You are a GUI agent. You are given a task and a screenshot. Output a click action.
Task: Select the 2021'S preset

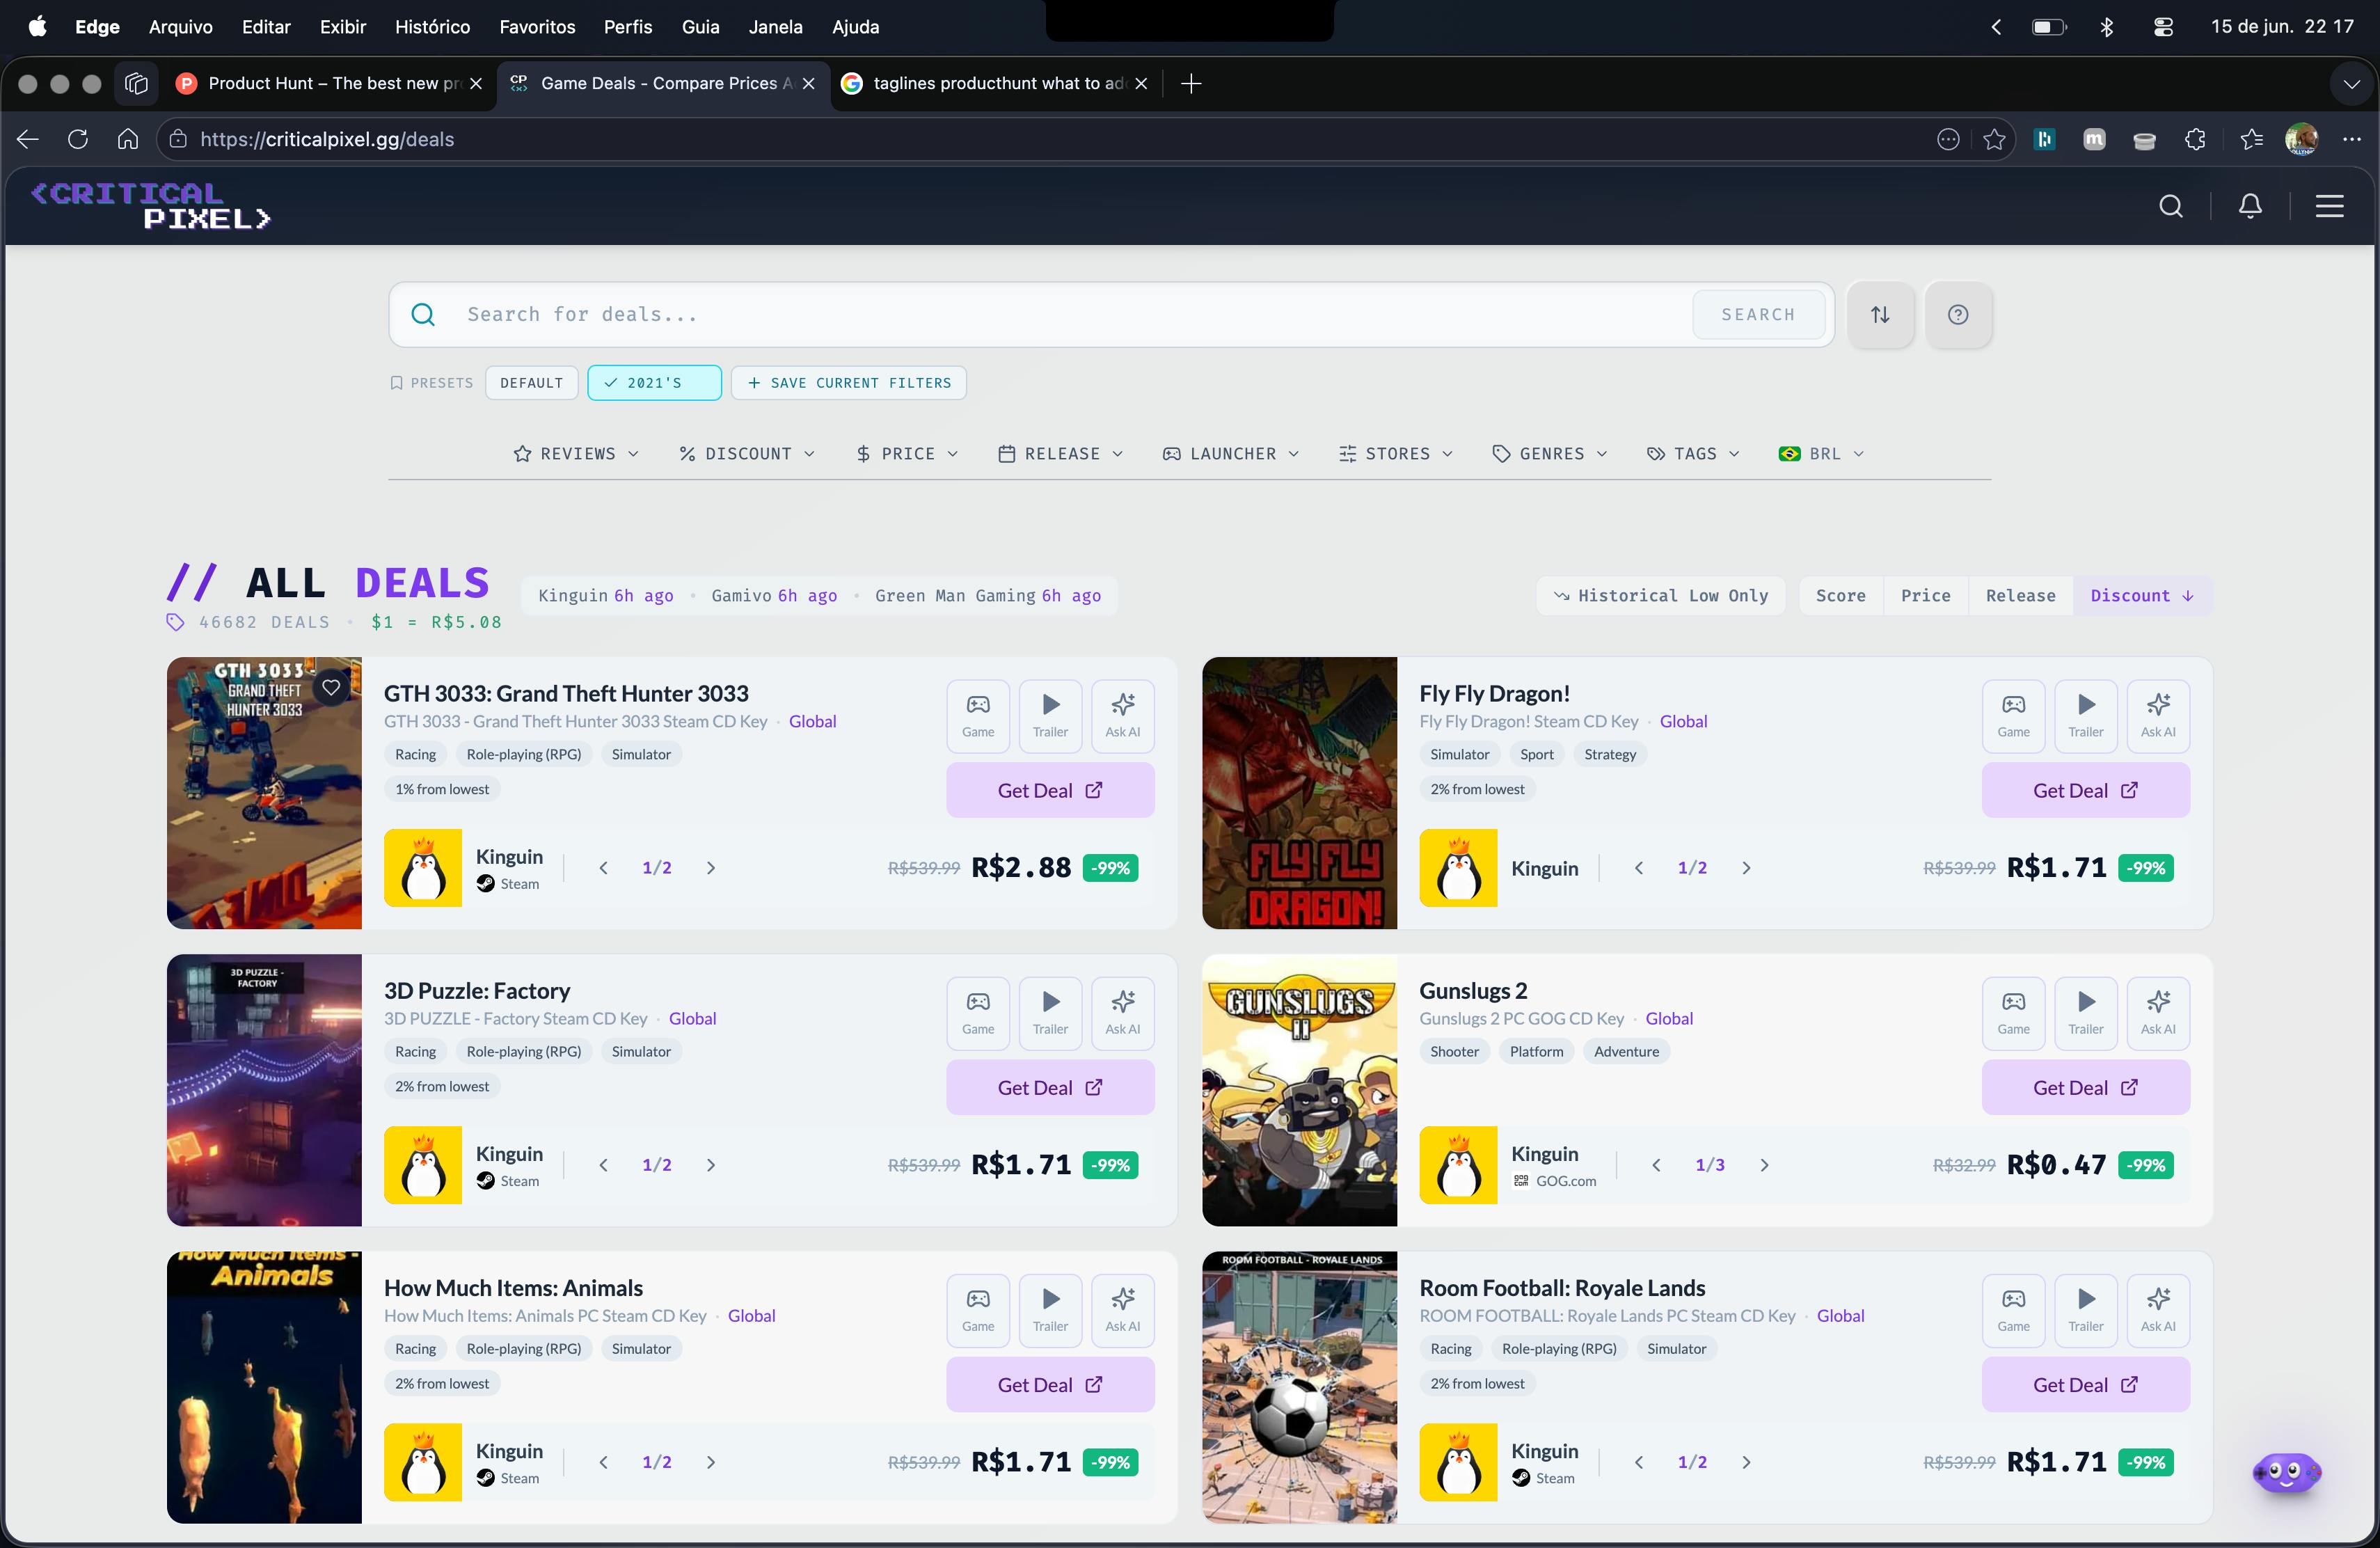coord(654,383)
